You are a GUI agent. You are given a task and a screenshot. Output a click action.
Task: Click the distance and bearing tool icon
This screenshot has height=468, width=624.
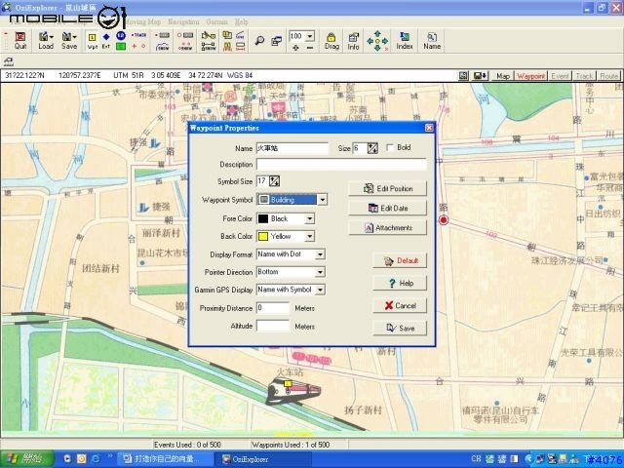tap(240, 47)
